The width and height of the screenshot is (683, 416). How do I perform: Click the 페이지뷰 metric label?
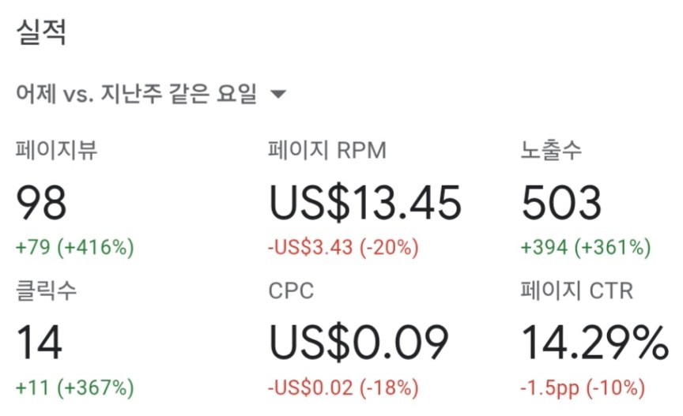[57, 150]
